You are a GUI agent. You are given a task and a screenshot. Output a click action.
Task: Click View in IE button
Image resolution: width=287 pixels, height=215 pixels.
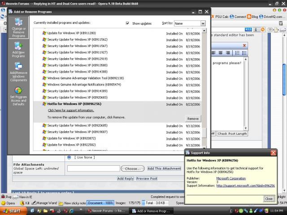22,197
